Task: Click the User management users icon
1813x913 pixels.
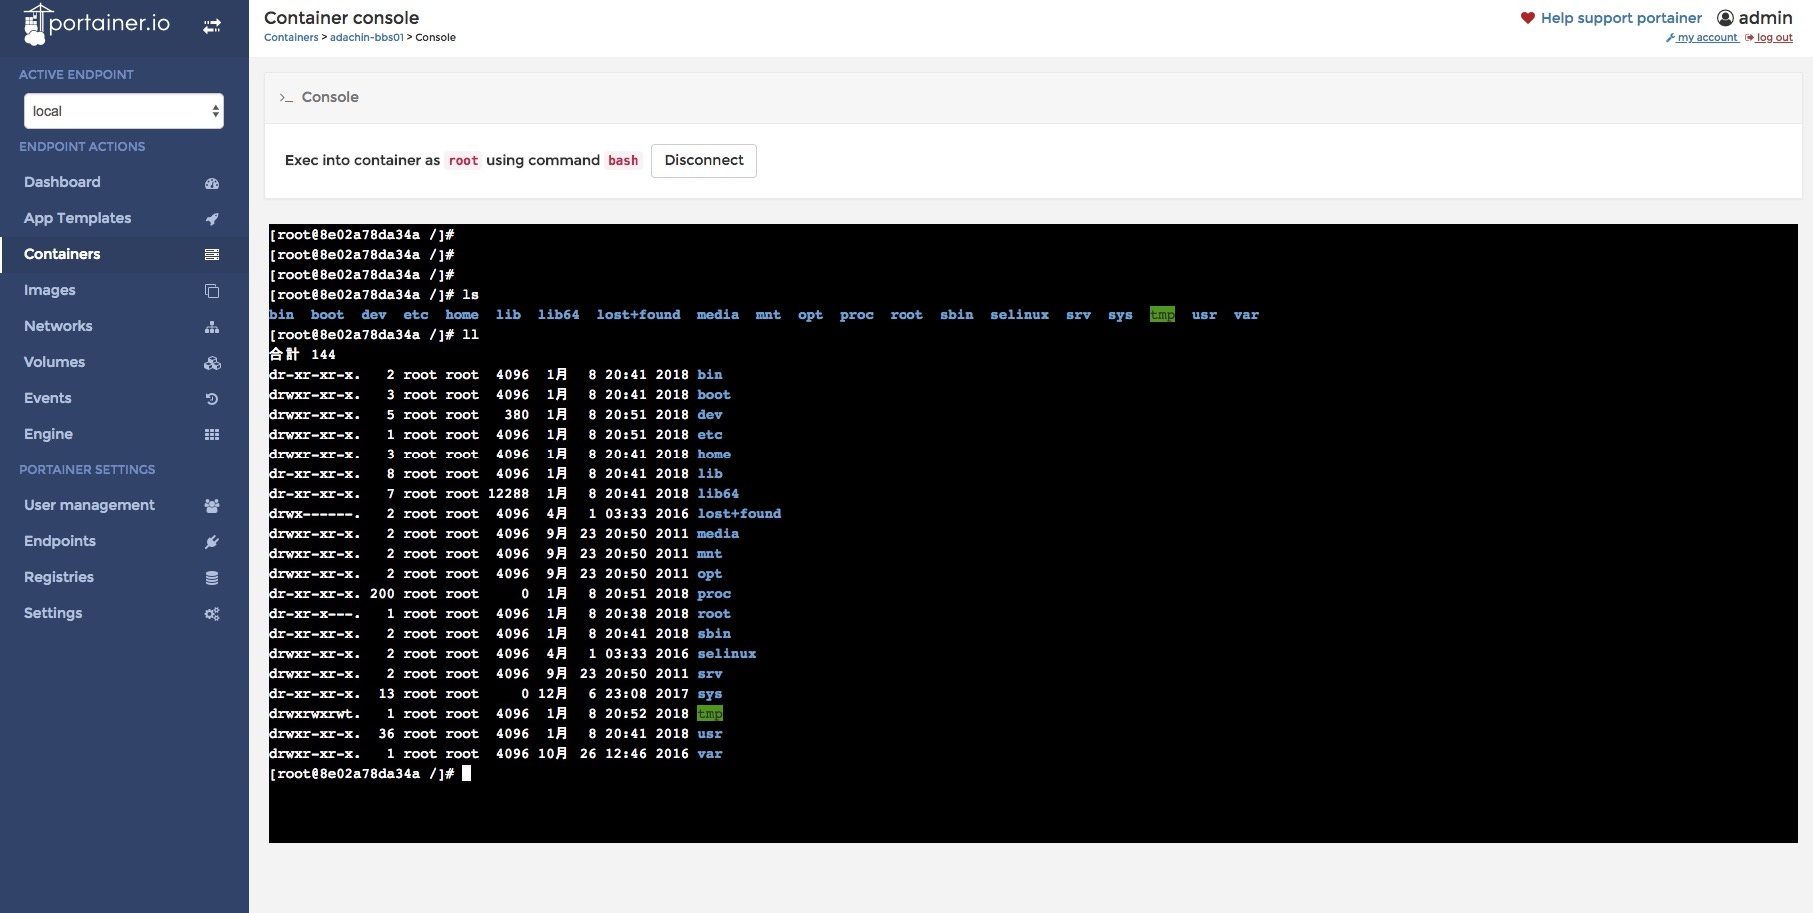Action: pos(212,506)
